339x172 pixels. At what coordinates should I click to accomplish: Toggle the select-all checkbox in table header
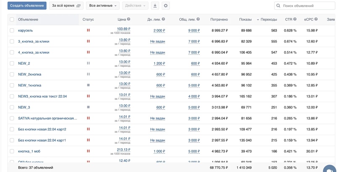point(12,19)
